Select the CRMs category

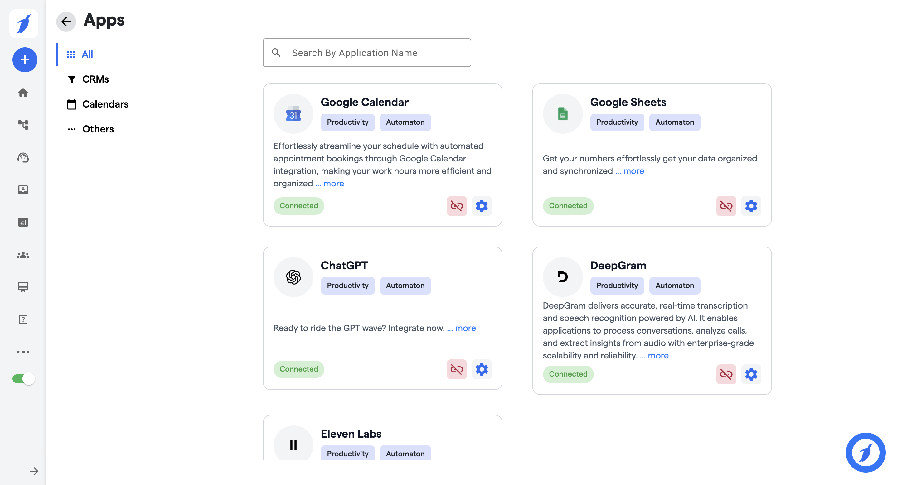pyautogui.click(x=95, y=79)
